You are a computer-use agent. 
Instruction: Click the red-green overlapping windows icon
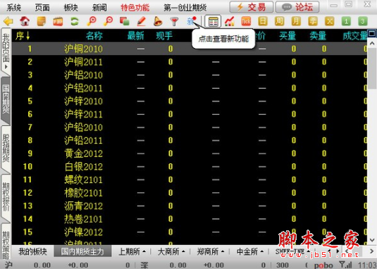click(x=125, y=21)
